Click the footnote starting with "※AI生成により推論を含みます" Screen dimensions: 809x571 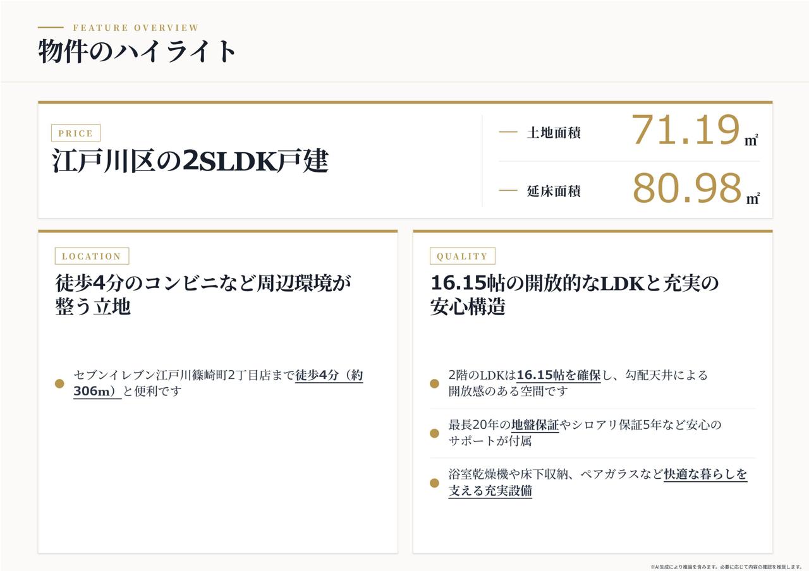(x=726, y=567)
